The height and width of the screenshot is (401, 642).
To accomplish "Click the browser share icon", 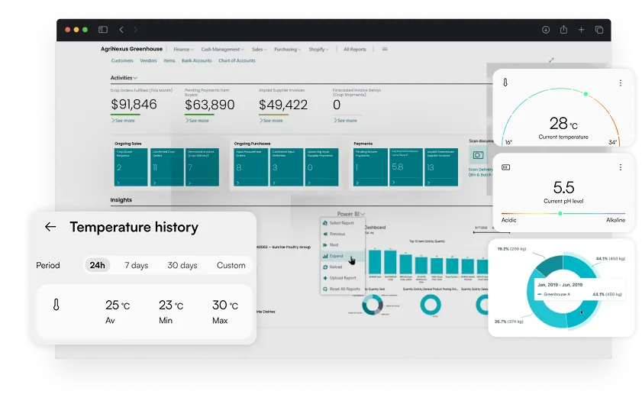I will pos(563,30).
